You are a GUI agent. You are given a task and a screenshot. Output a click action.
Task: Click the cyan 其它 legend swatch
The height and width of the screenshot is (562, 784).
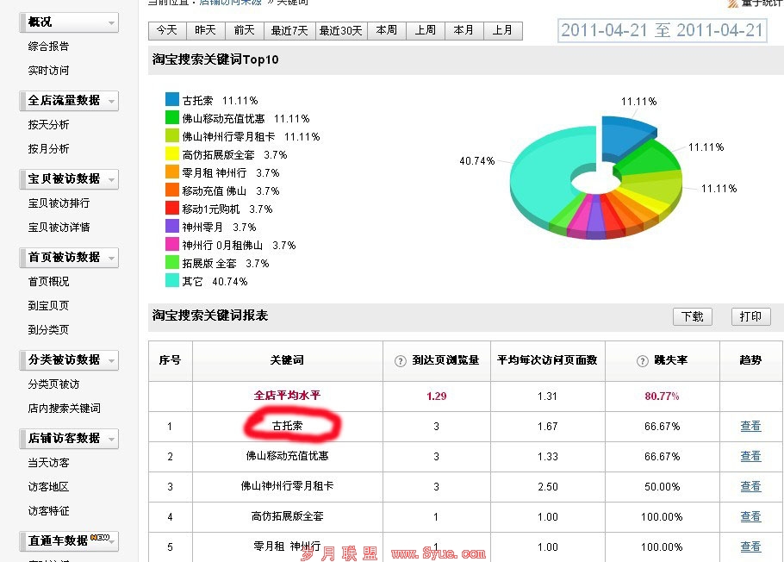click(172, 280)
